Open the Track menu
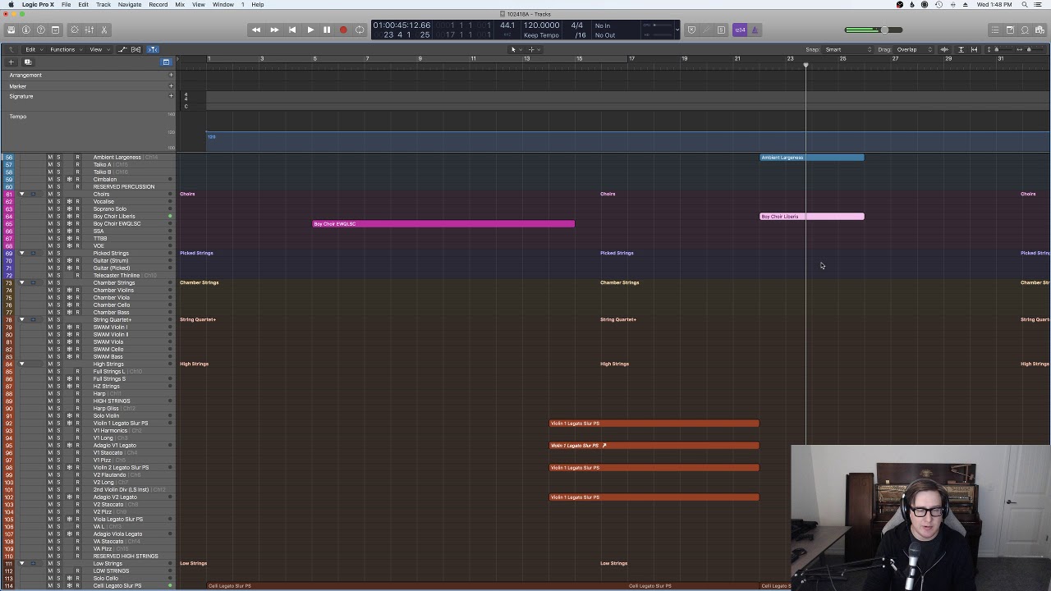1051x591 pixels. [x=103, y=5]
